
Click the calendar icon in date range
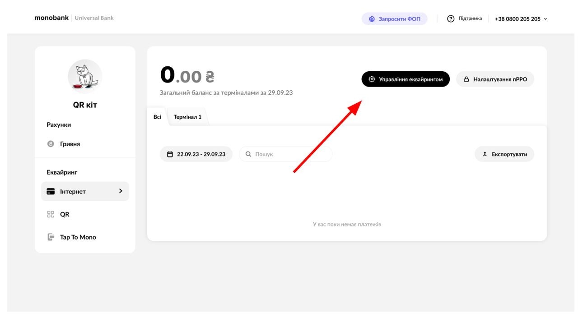pos(170,154)
